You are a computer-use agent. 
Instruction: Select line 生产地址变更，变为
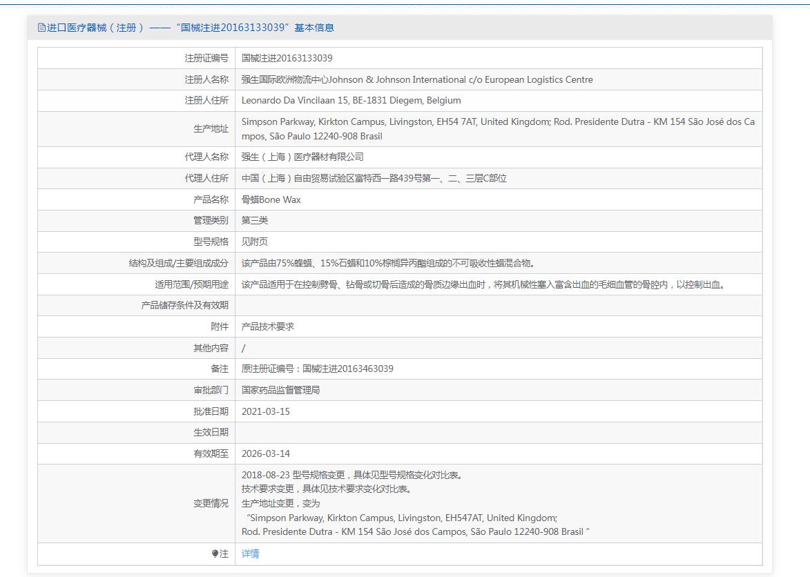pos(280,503)
